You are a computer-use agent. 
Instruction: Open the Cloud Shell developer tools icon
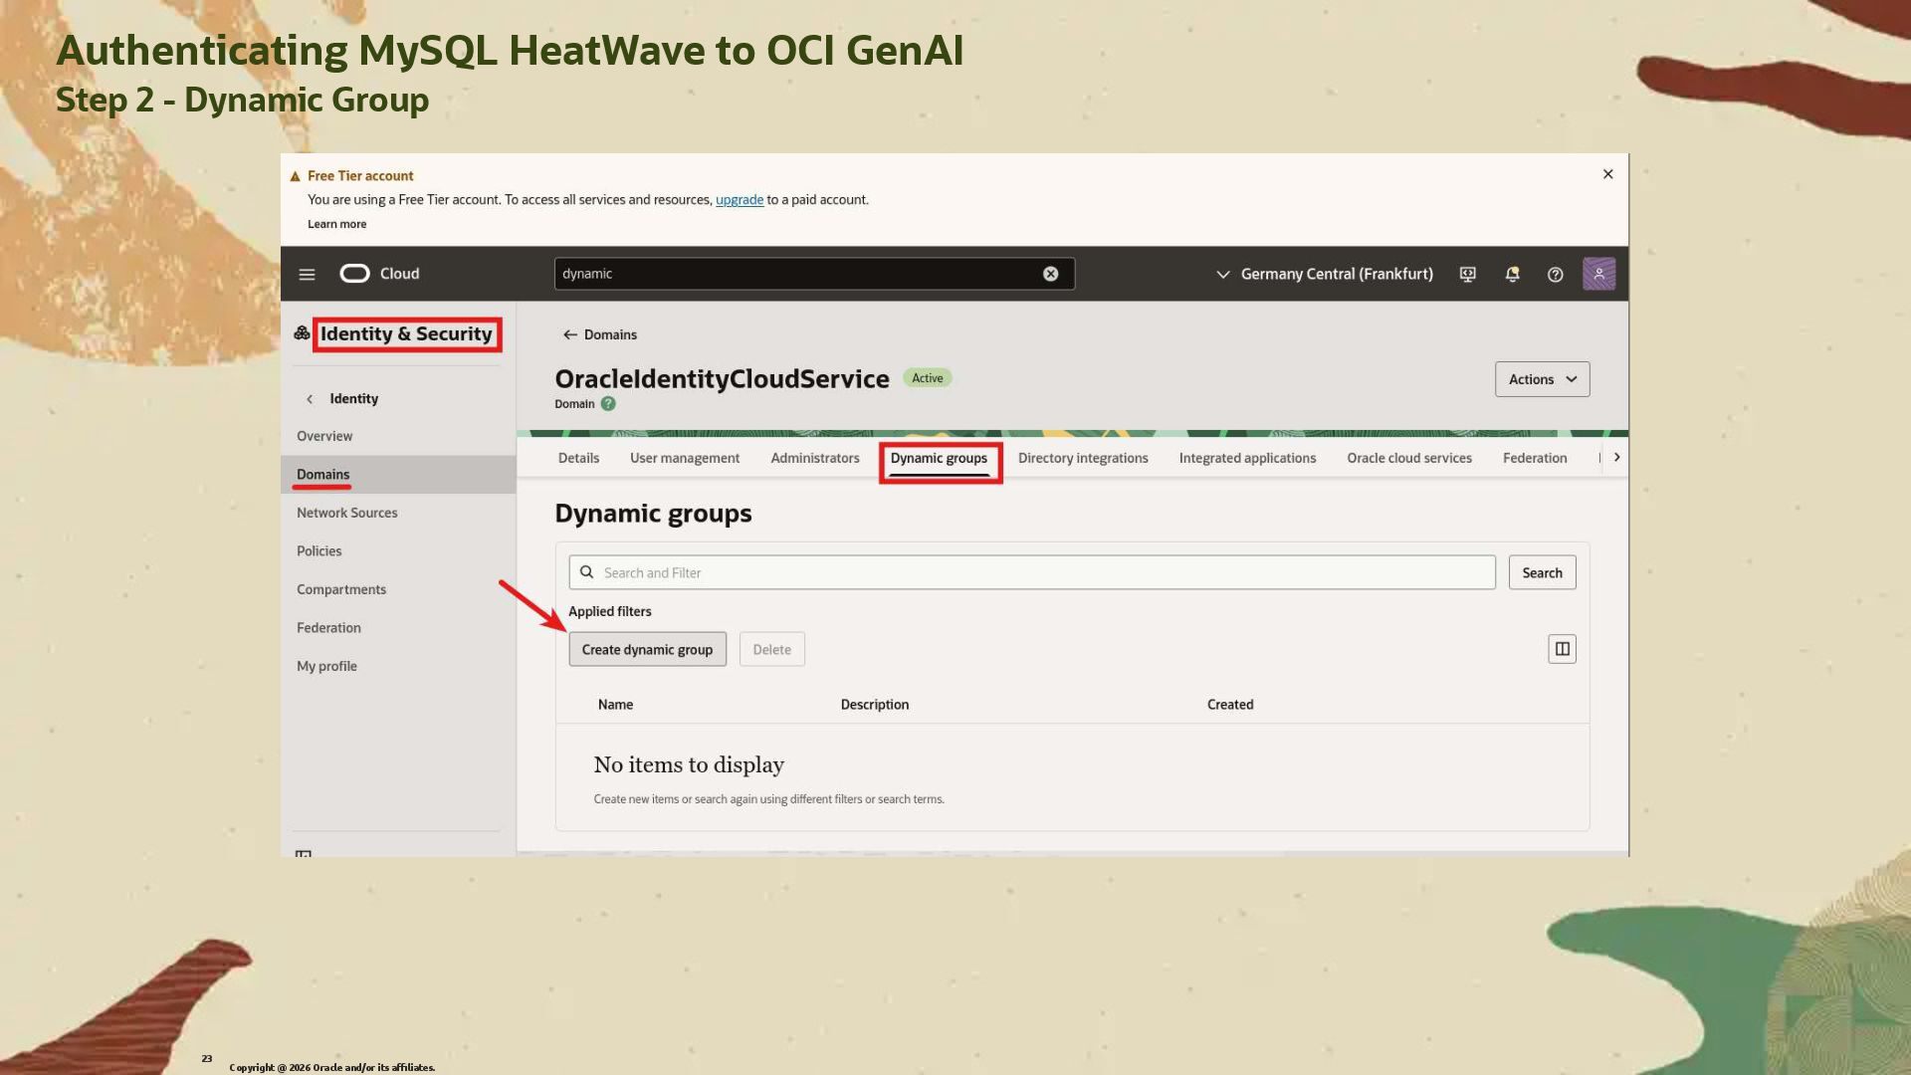(1467, 274)
